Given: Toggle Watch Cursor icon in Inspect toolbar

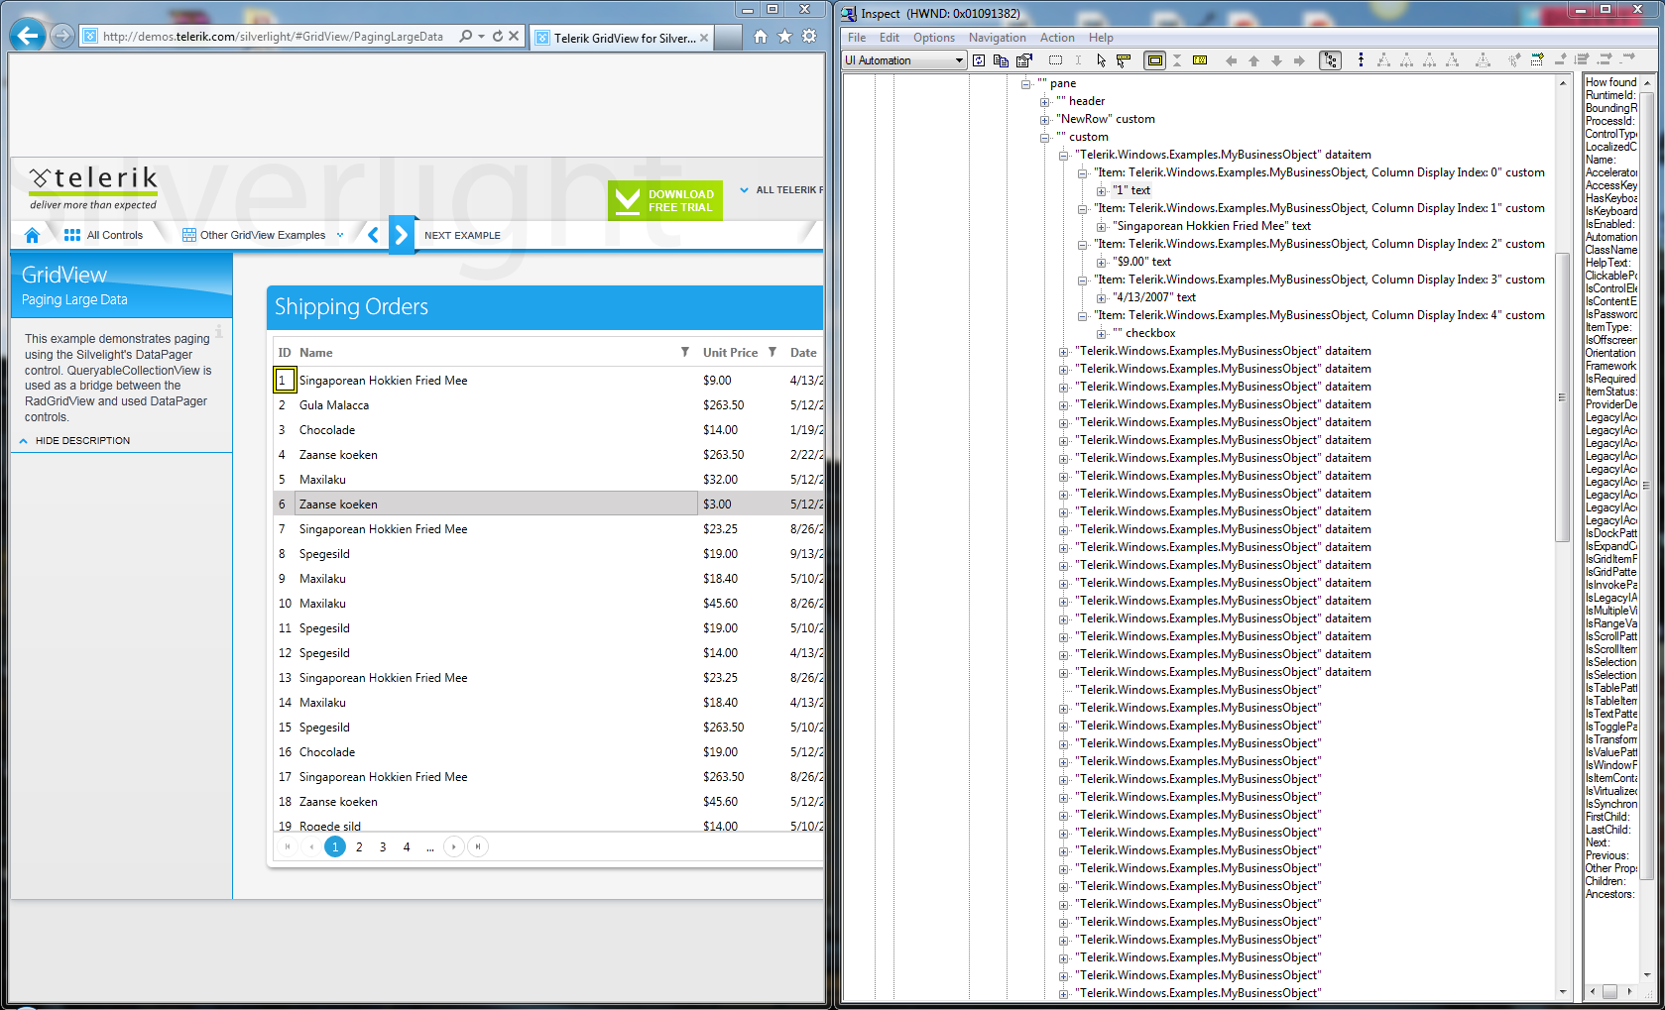Looking at the screenshot, I should 1101,60.
